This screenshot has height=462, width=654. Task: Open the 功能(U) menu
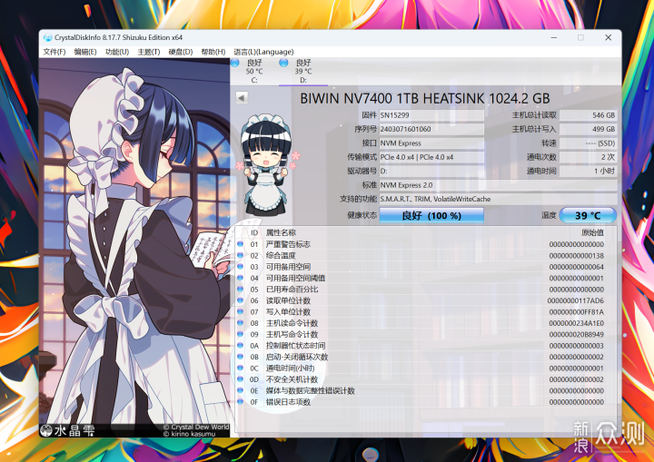(117, 52)
